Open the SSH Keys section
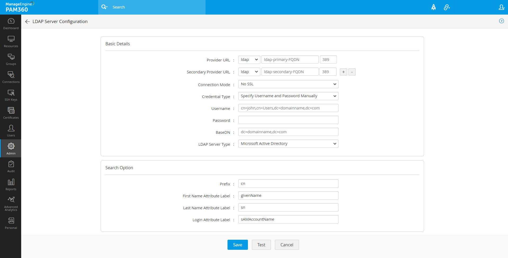This screenshot has height=258, width=508. pos(11,95)
